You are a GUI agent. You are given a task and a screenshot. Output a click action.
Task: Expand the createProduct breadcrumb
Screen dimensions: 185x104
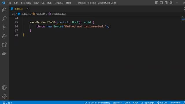pyautogui.click(x=59, y=14)
